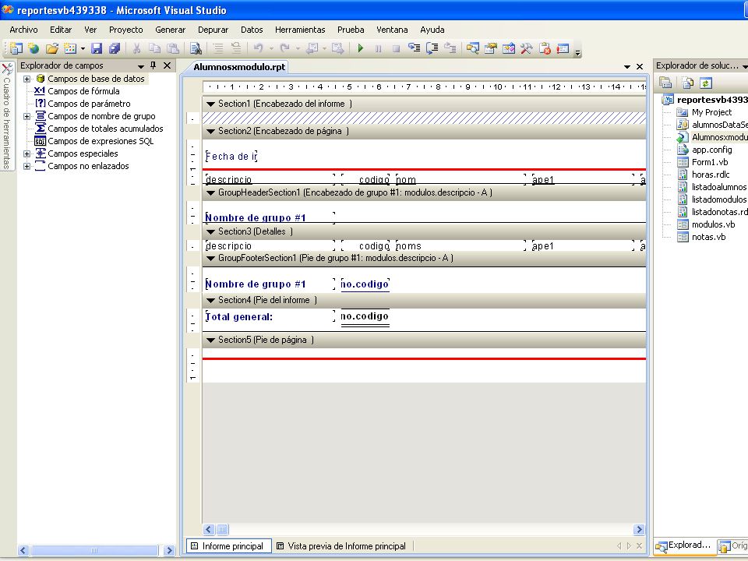This screenshot has width=748, height=561.
Task: Select Campos de totales acumulados item
Action: 105,129
